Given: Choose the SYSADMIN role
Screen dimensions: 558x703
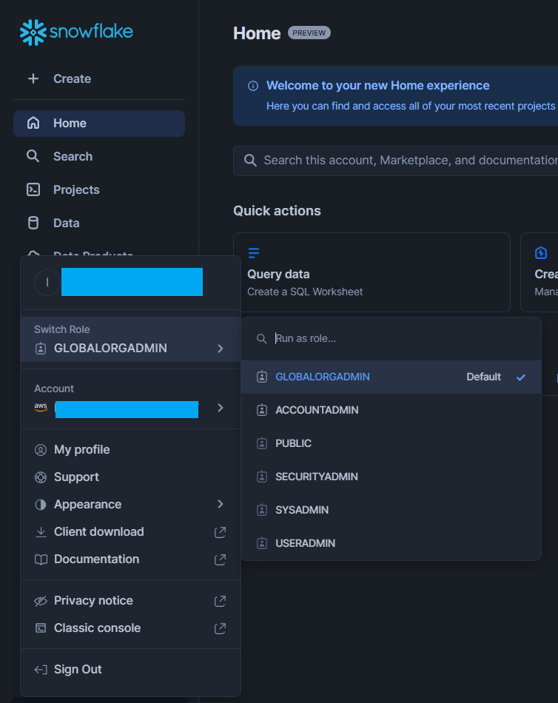Looking at the screenshot, I should pyautogui.click(x=302, y=510).
